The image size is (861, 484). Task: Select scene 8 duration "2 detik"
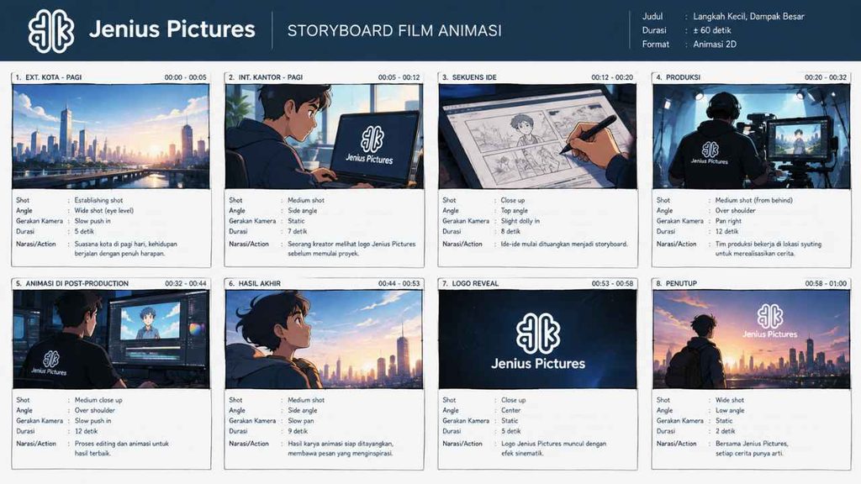pos(726,431)
